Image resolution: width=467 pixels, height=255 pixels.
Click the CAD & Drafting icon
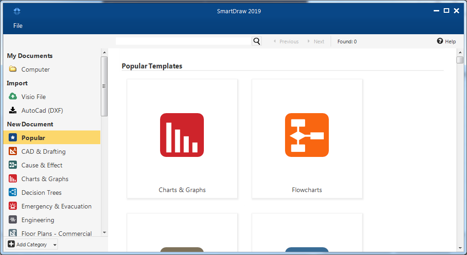13,151
